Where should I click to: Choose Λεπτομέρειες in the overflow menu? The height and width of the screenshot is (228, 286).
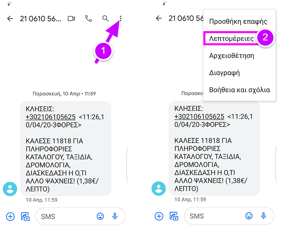(231, 38)
